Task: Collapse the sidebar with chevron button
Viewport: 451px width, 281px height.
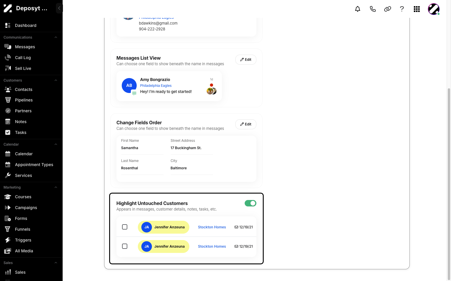Action: tap(59, 8)
